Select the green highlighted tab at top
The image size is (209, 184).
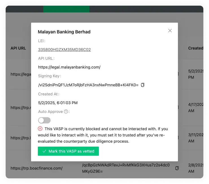click(66, 9)
